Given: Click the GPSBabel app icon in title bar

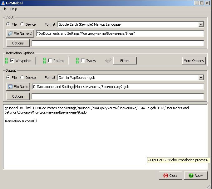Looking at the screenshot, I should [3, 3].
